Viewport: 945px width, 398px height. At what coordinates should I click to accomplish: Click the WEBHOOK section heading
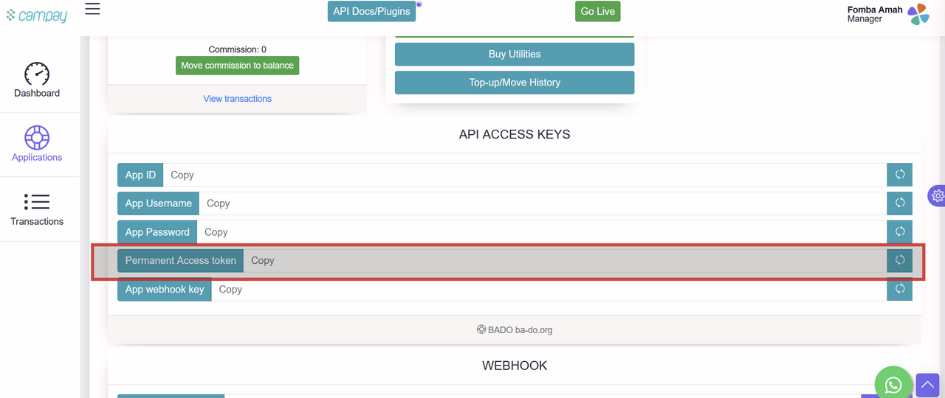pos(515,365)
